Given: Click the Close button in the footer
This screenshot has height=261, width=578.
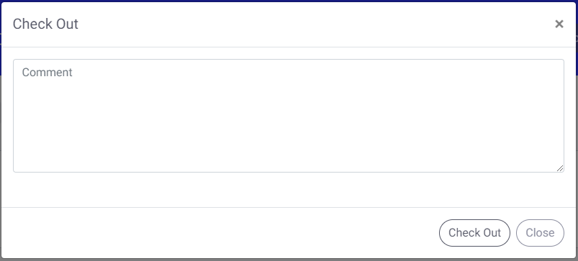Looking at the screenshot, I should tap(540, 233).
